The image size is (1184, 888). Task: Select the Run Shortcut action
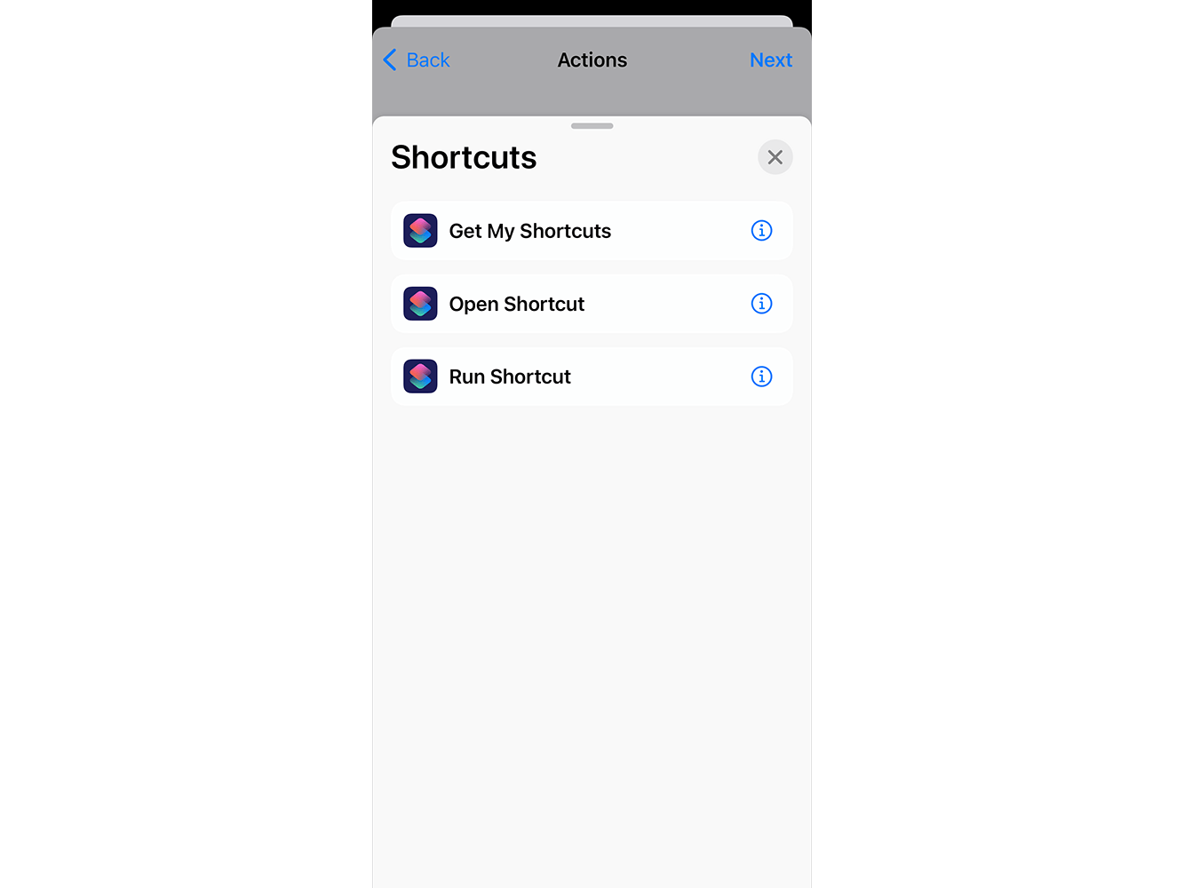592,377
